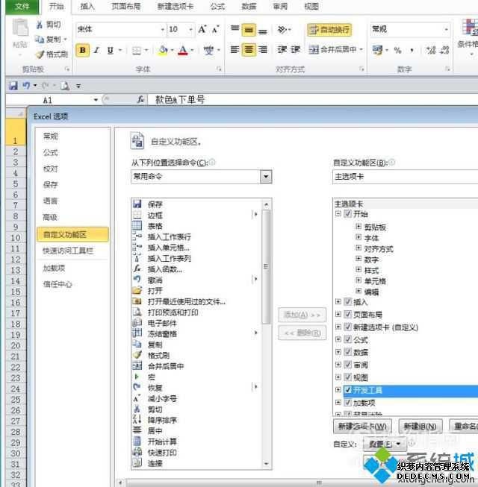Screen dimensions: 478x487
Task: Click the center horizontally alignment icon
Action: click(x=249, y=49)
